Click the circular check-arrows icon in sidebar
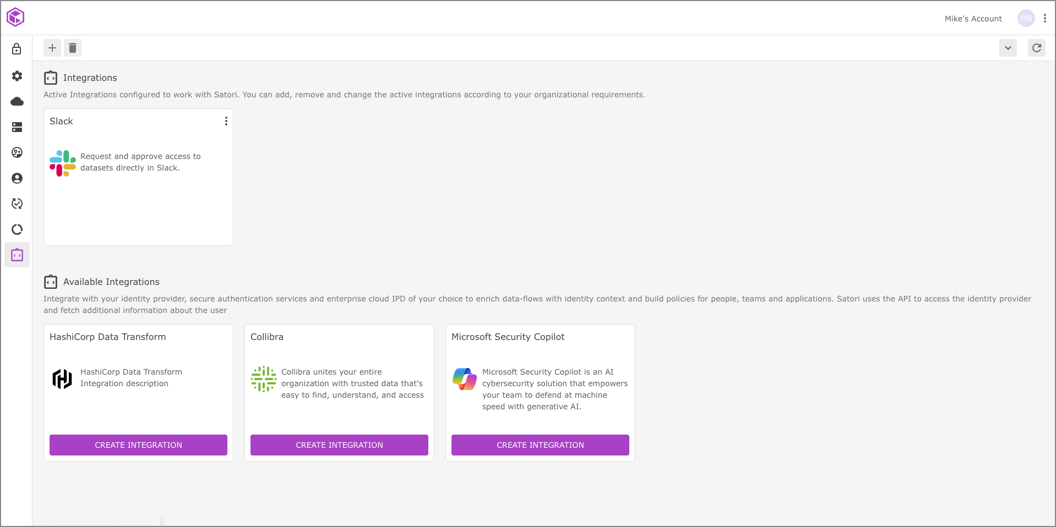This screenshot has height=527, width=1056. (17, 204)
